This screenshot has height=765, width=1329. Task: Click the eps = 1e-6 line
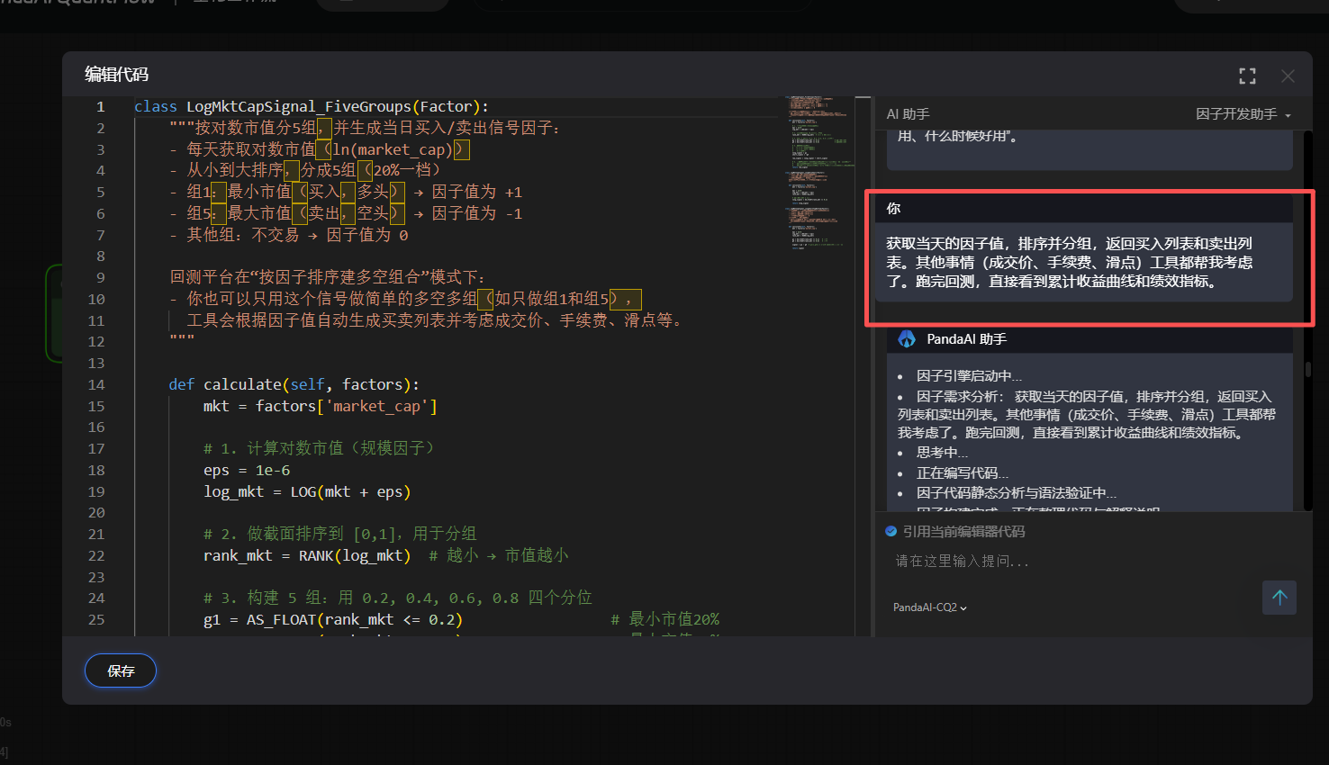point(247,471)
